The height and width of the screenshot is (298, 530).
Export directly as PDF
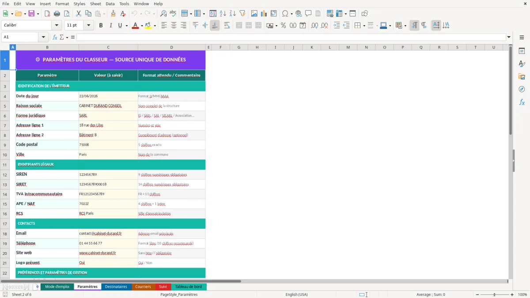coord(47,14)
